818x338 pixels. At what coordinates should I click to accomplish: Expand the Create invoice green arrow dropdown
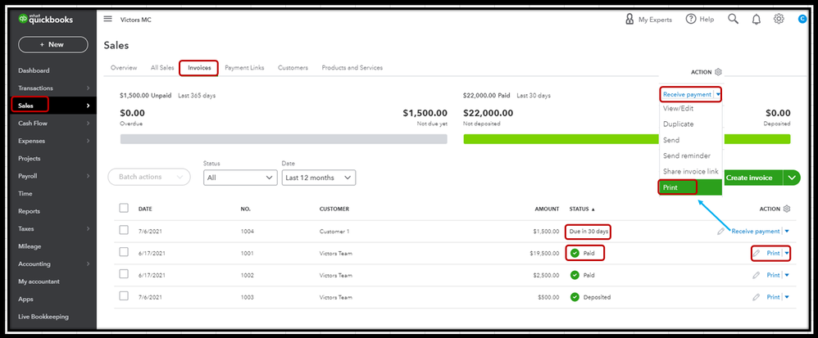792,178
